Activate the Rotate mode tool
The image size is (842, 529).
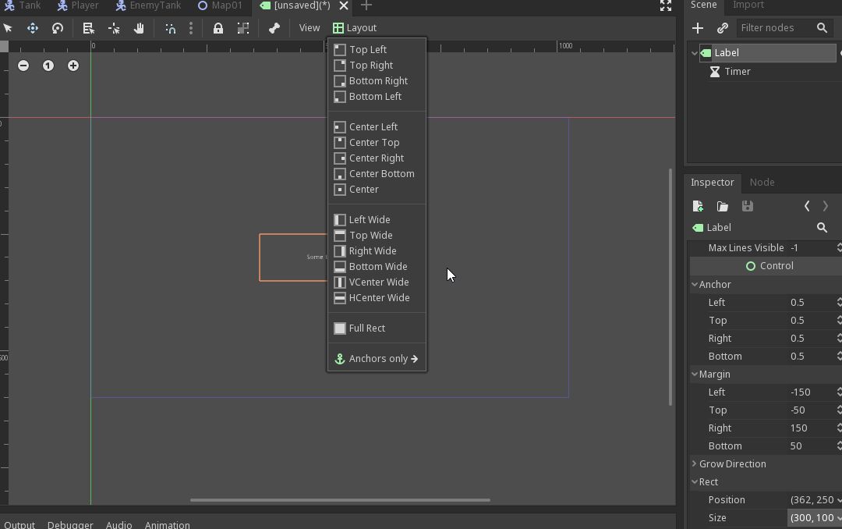(x=58, y=28)
